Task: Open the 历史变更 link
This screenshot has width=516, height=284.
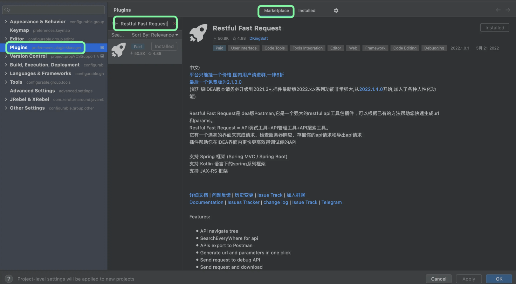Action: tap(244, 195)
